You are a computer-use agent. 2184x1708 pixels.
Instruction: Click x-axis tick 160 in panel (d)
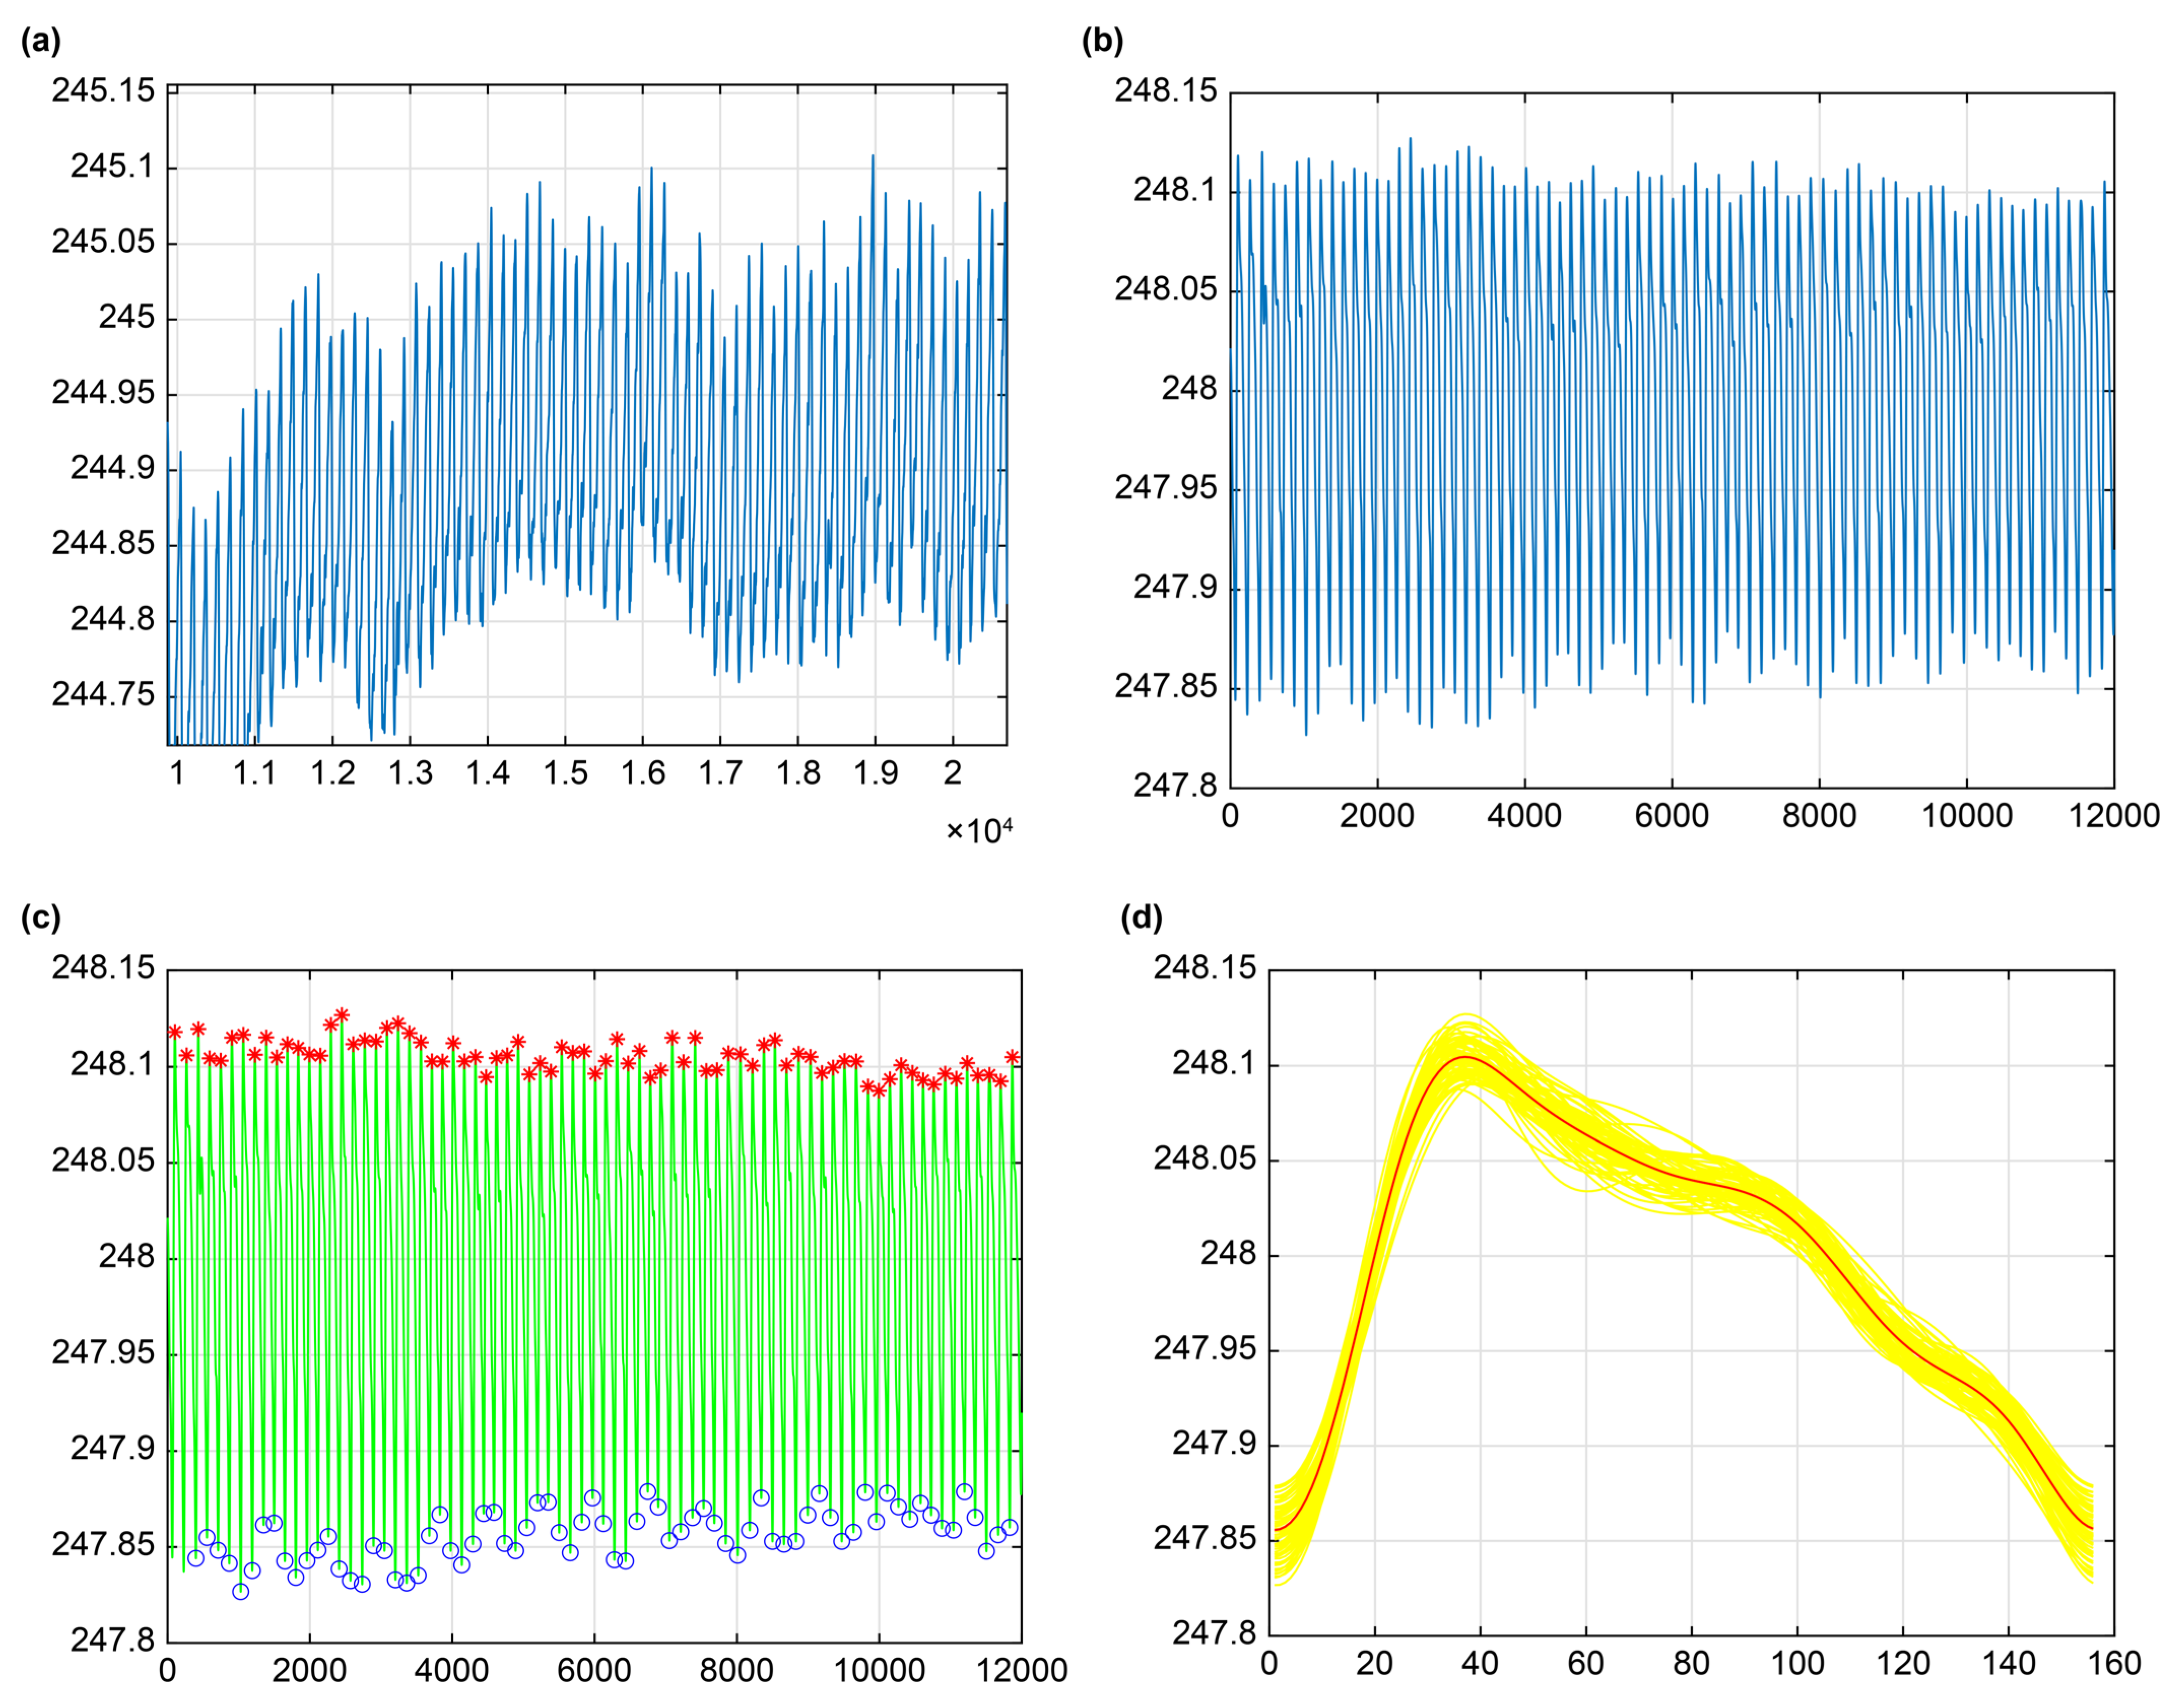click(2114, 1664)
